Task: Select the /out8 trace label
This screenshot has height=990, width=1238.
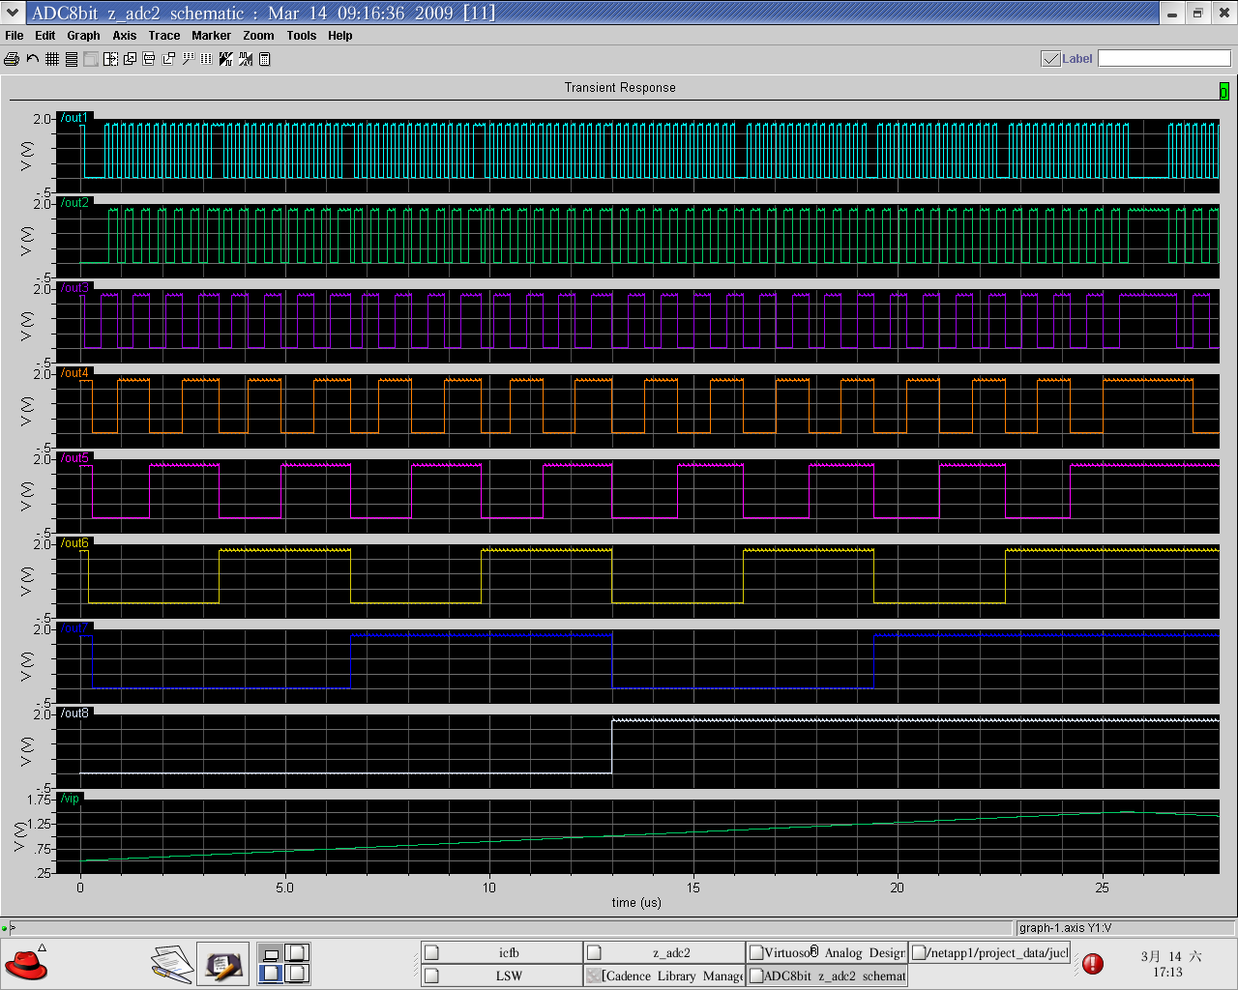Action: click(x=74, y=713)
